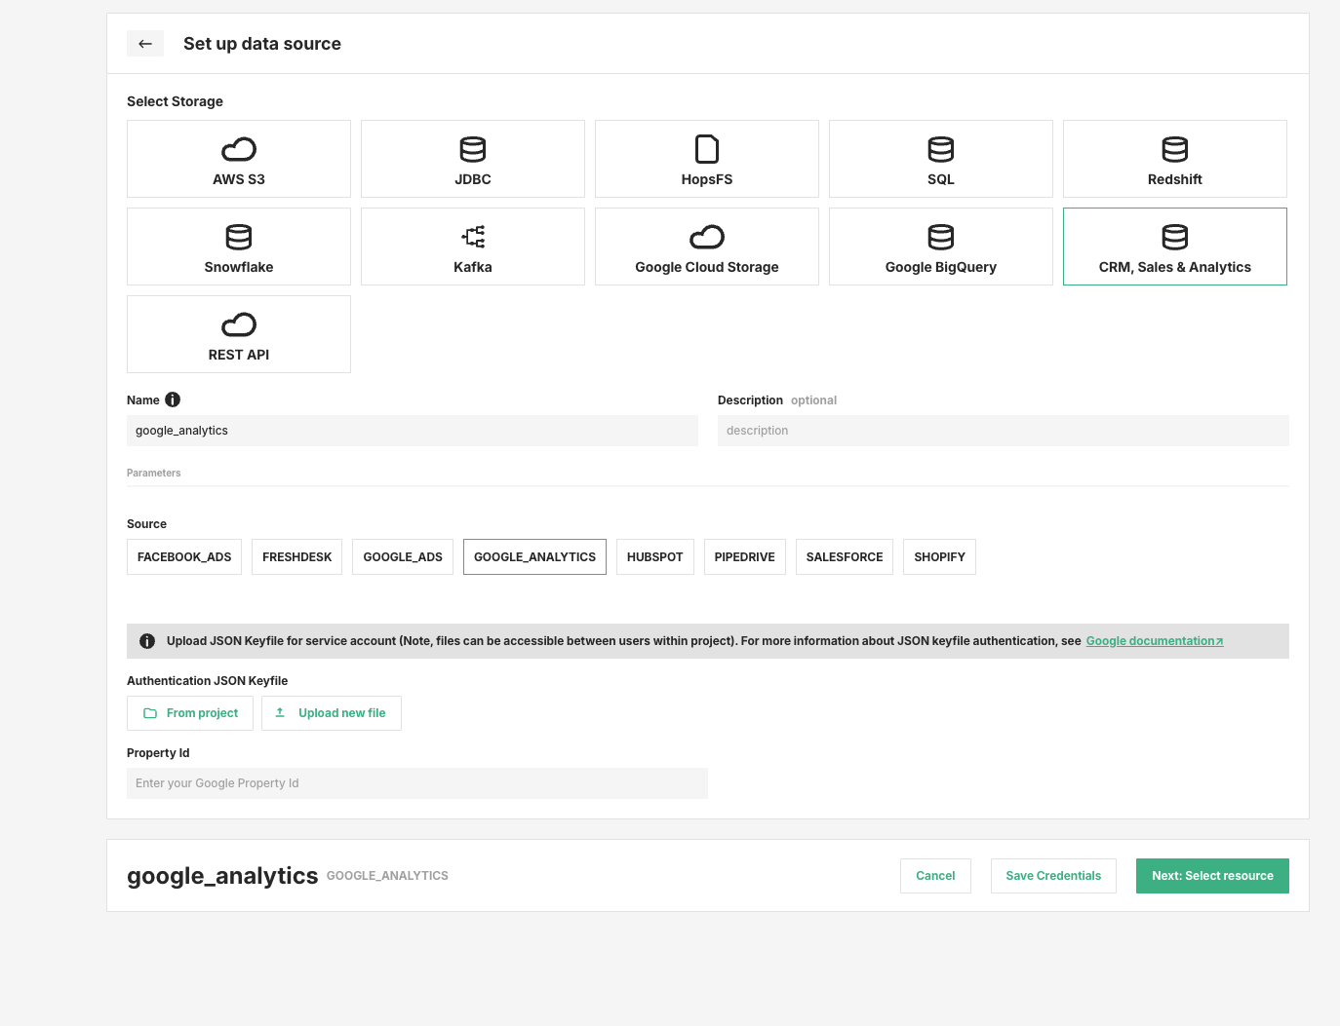Open the HopsFS storage option
1340x1026 pixels.
pyautogui.click(x=706, y=158)
